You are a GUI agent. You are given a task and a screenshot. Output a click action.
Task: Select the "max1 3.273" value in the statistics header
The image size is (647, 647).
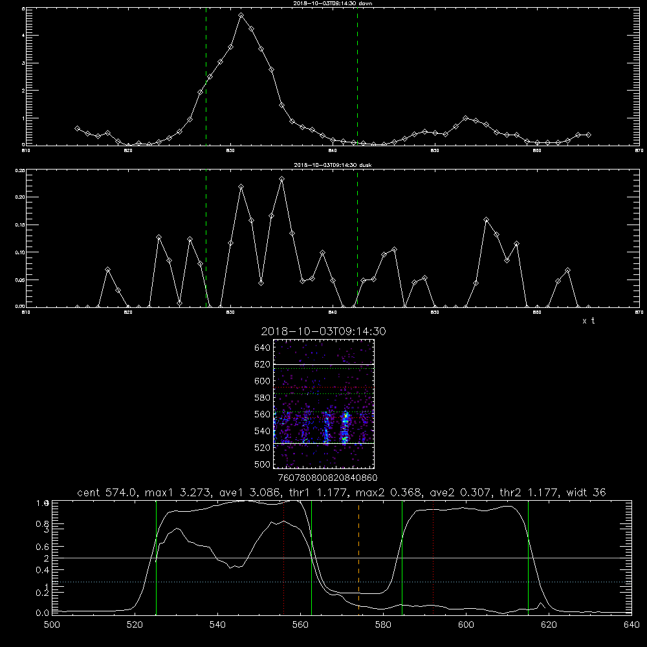pos(179,492)
